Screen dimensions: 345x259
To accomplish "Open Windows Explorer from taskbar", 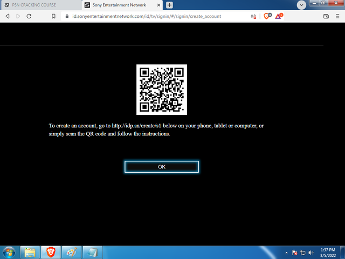I will coord(30,253).
